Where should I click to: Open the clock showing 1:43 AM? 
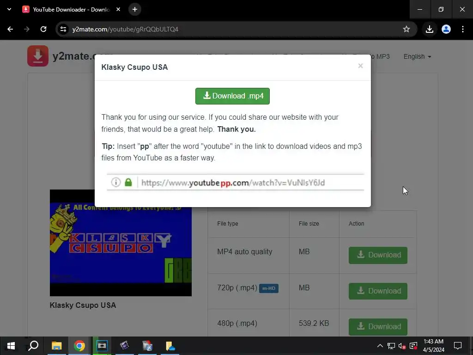[433, 346]
